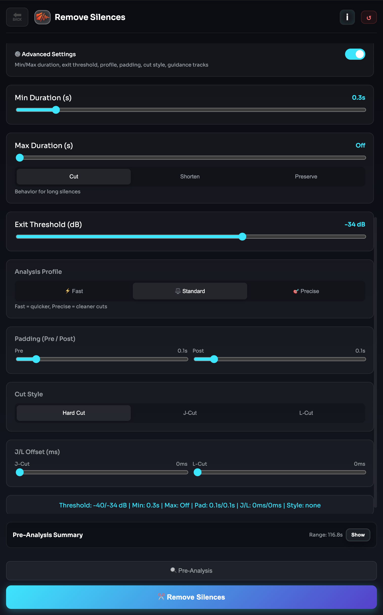This screenshot has width=383, height=615.
Task: Choose the Standard analysis profile
Action: click(190, 291)
